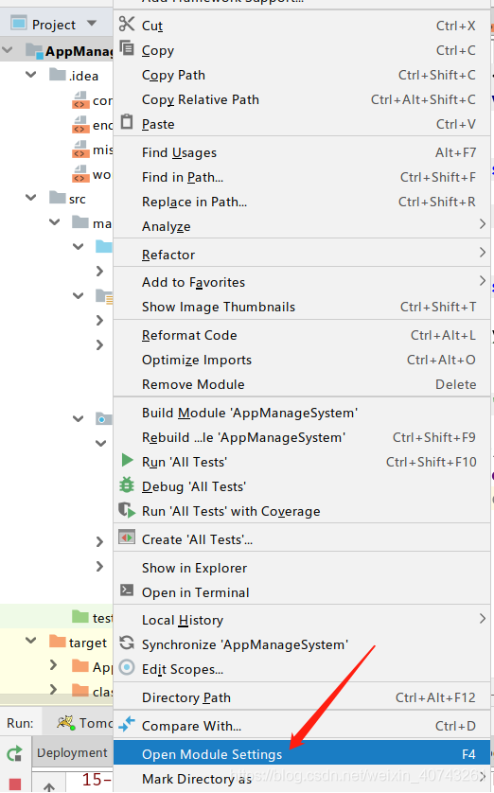
Task: Collapse the AppManage root tree node
Action: (x=8, y=50)
